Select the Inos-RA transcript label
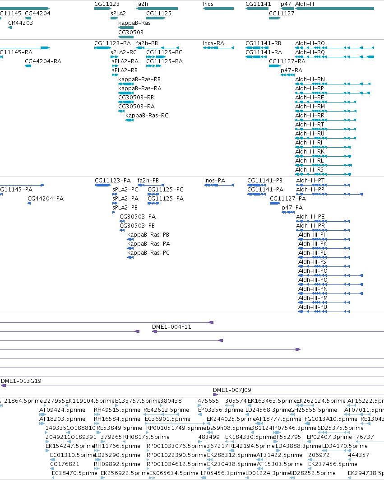Viewport: 384px width, 480px height. point(213,43)
